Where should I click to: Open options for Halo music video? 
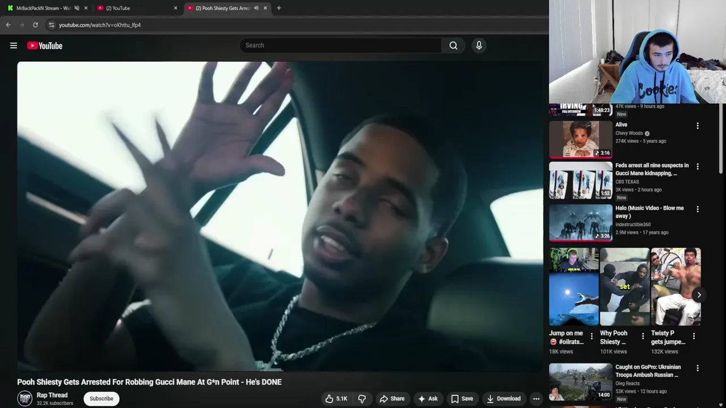(x=698, y=209)
